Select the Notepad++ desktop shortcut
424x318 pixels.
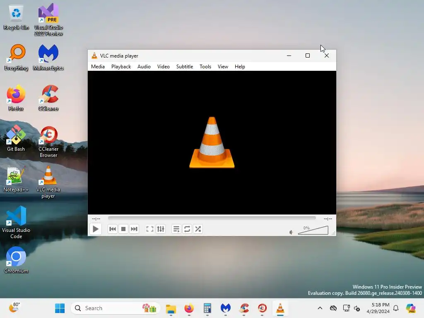tap(16, 179)
